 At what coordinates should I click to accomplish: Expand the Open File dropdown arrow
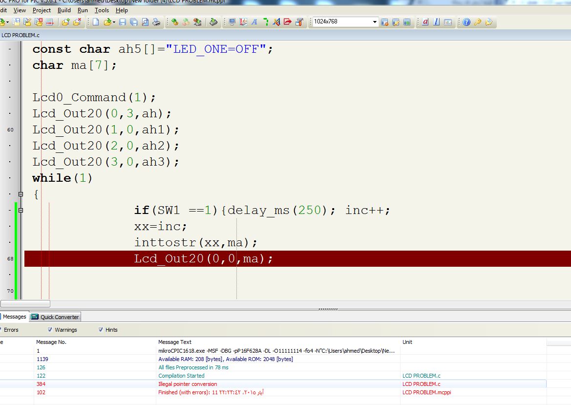tap(114, 22)
